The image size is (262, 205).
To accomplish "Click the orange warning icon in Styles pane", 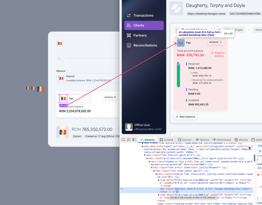I will pos(258,175).
